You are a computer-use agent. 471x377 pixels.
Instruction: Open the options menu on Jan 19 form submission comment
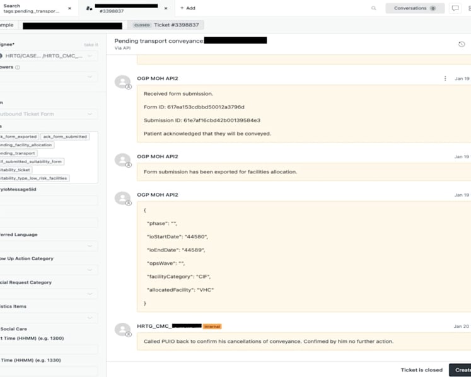click(445, 78)
